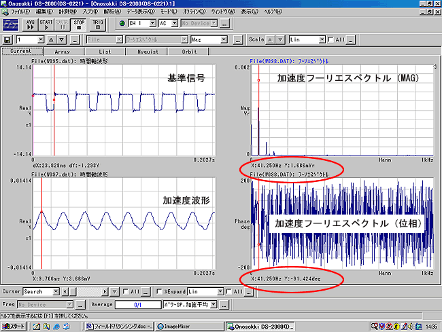Click the 'X:41.250Hz Y:-91.424deg' phase cursor readout
The height and width of the screenshot is (332, 442).
coord(286,279)
